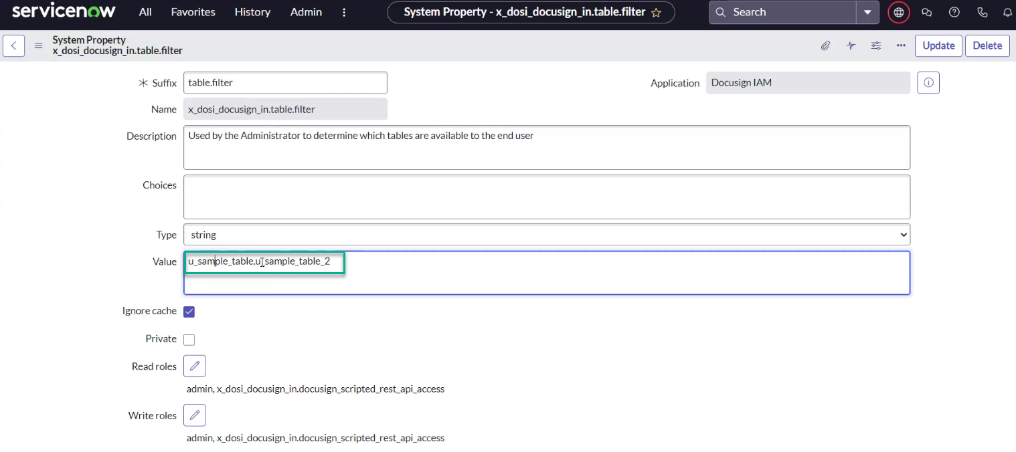
Task: Manage attachments with the paperclip icon
Action: pyautogui.click(x=826, y=45)
